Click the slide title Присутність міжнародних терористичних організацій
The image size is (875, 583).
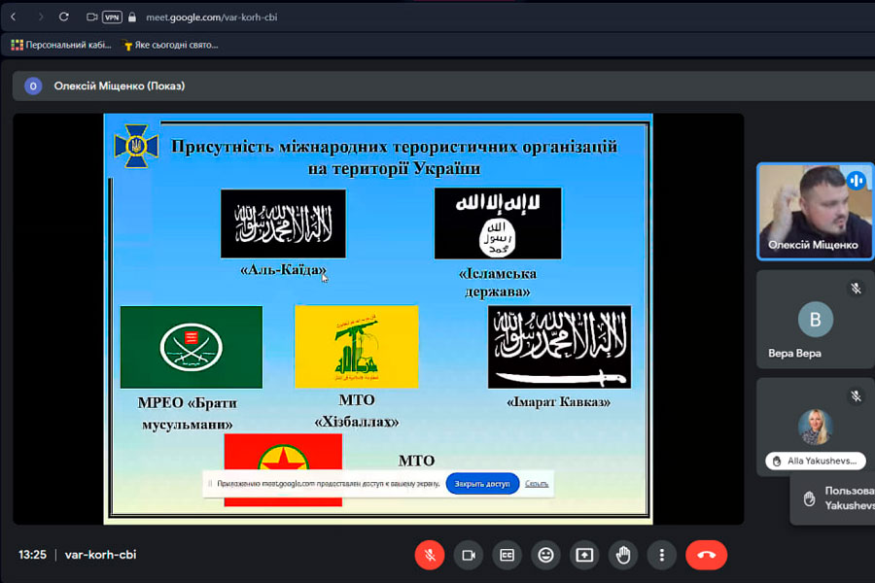click(394, 156)
